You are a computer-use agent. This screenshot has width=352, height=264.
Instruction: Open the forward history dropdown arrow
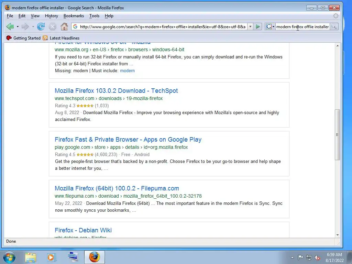(x=33, y=27)
